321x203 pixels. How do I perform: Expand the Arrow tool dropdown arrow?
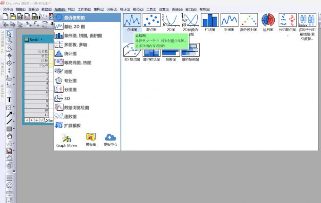(x=14, y=114)
